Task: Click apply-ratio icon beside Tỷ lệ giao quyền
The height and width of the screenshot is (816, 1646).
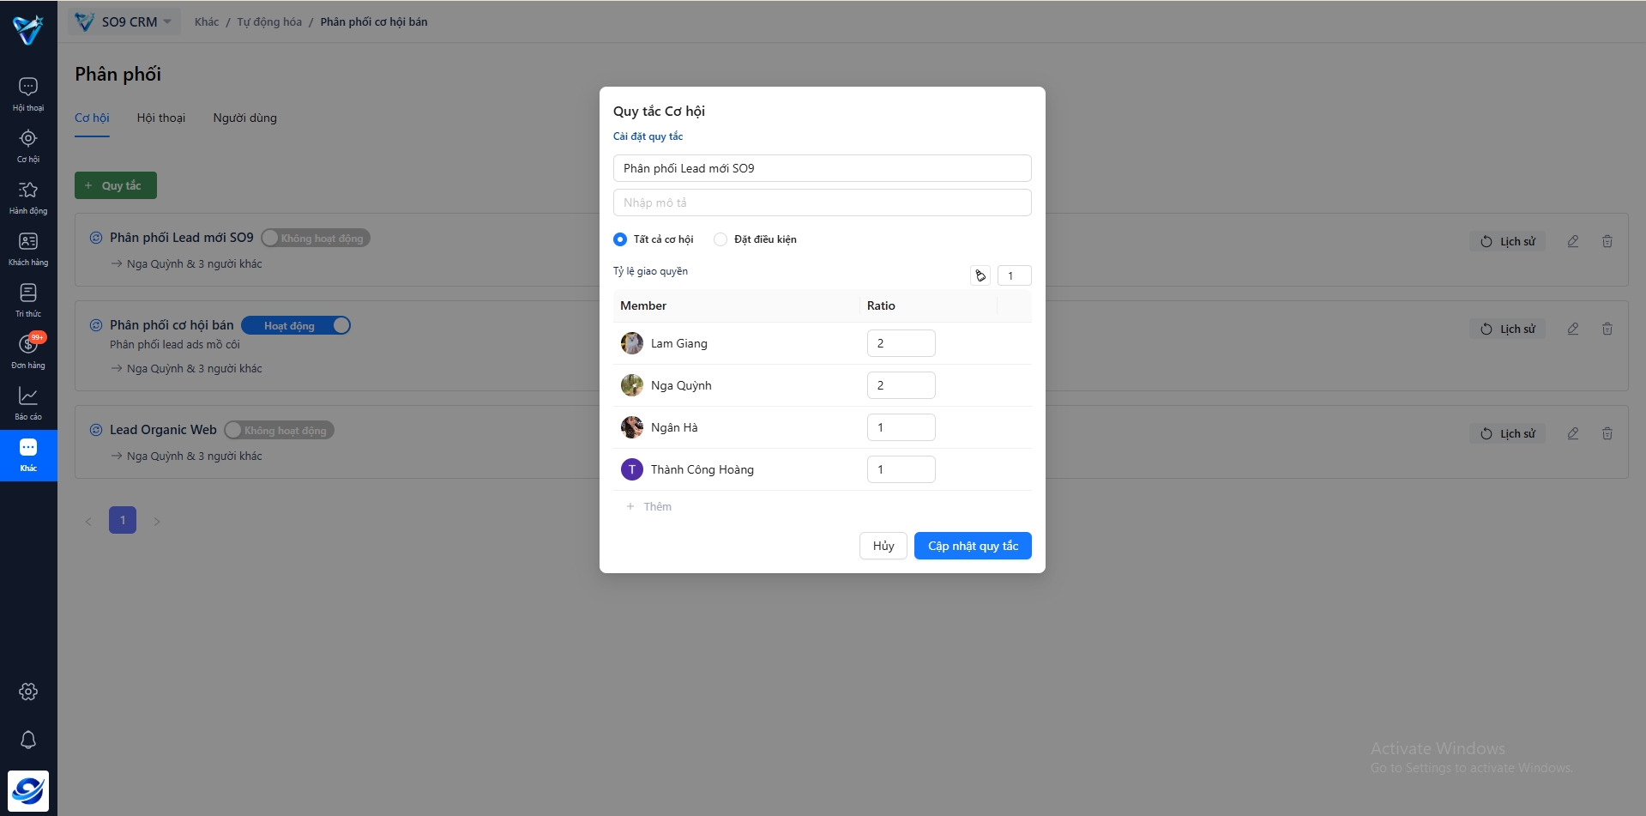Action: pyautogui.click(x=980, y=275)
